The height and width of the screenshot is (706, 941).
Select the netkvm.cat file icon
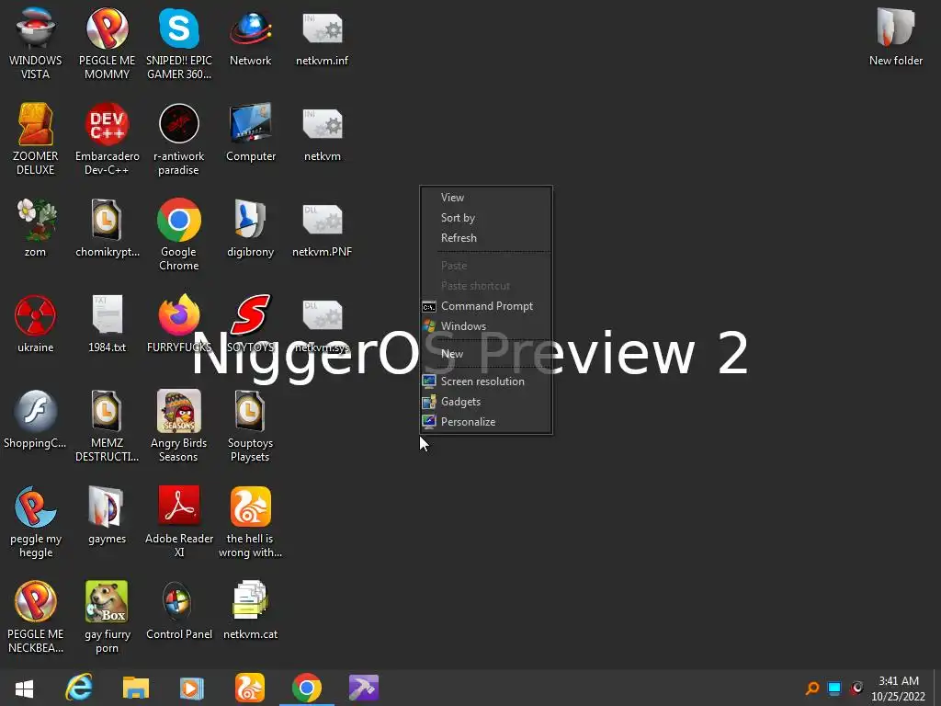(x=250, y=610)
